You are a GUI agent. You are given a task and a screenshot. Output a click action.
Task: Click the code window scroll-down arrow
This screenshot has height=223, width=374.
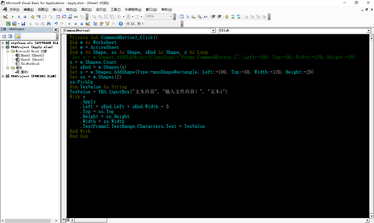tap(371, 216)
